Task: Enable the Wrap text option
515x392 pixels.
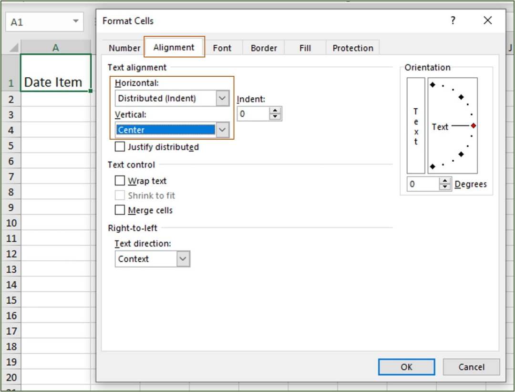Action: click(119, 181)
